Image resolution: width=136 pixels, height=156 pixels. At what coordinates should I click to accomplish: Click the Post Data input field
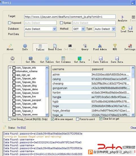[x=70, y=35]
